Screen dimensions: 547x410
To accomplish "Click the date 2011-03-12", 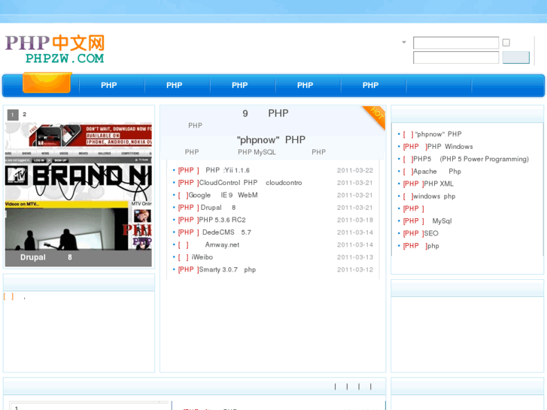I will pos(355,270).
